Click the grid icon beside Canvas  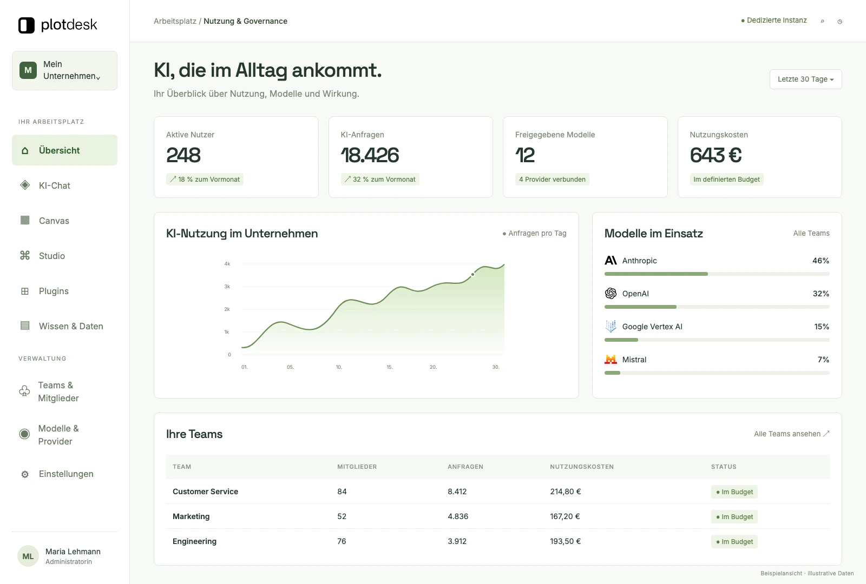25,220
